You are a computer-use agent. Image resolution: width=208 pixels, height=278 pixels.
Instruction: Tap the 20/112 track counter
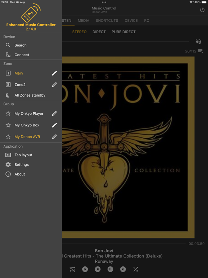tap(191, 51)
